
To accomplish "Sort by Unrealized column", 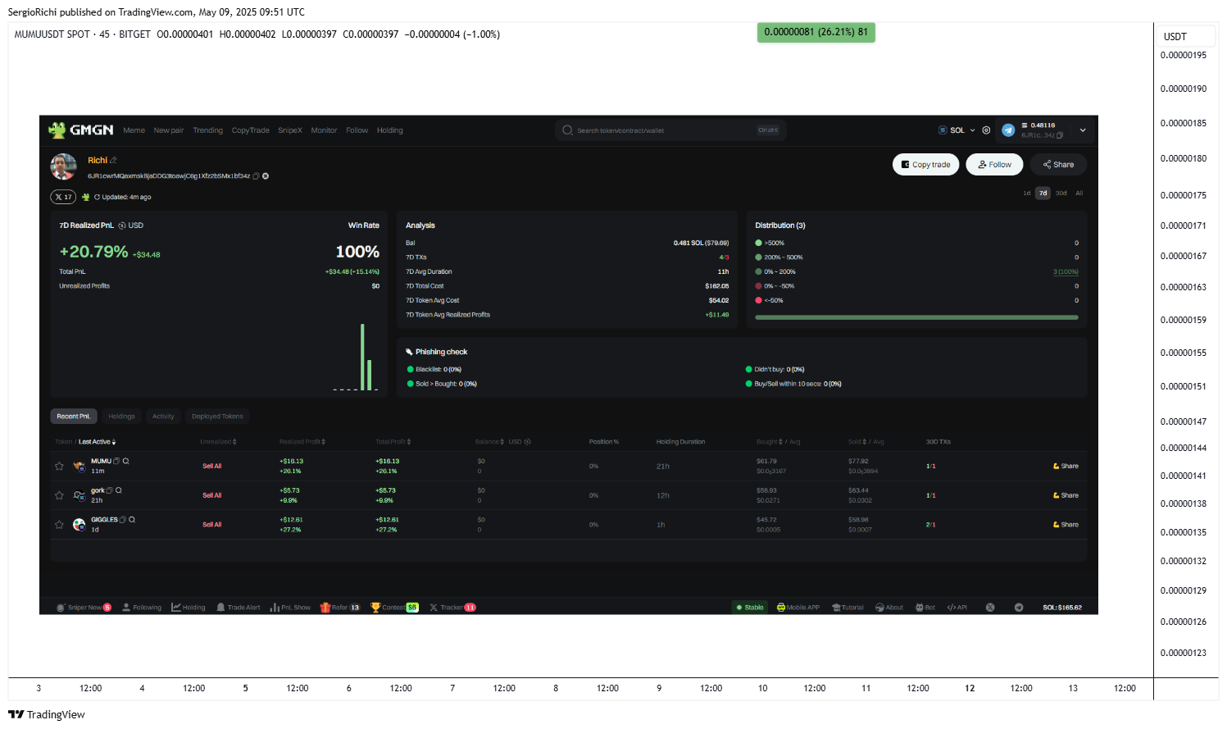I will click(219, 442).
